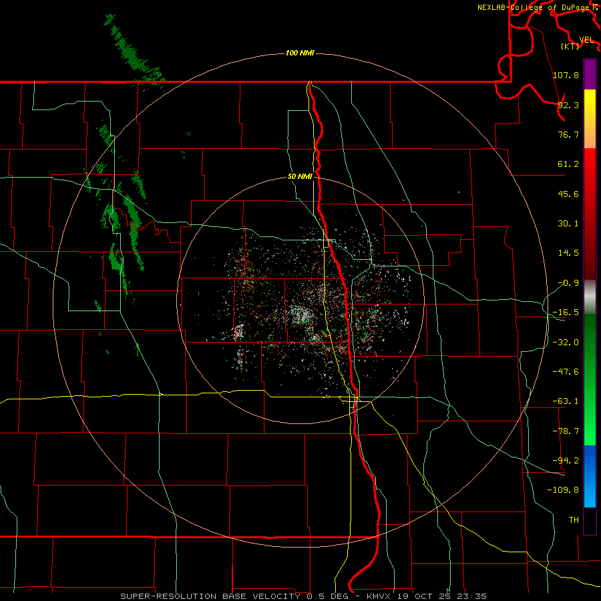Select the 76.7 velocity scale value
Viewport: 601px width, 601px height.
point(568,134)
